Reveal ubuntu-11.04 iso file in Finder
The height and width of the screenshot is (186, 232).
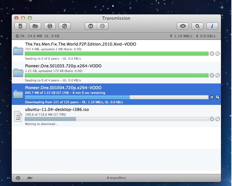tap(218, 119)
